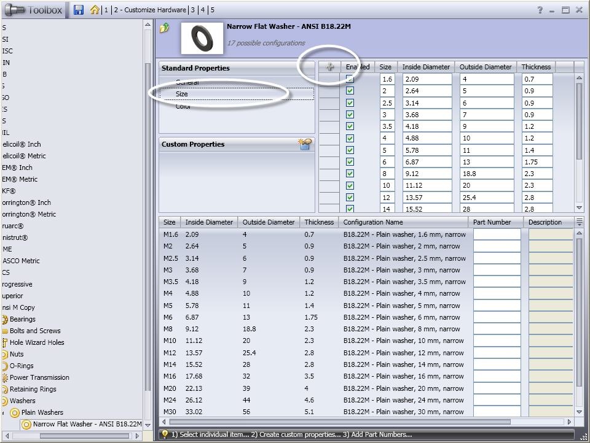
Task: Click configuration list scroll right arrow
Action: point(569,422)
